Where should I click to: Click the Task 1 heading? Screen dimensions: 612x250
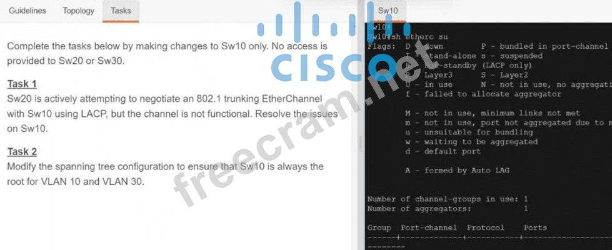tap(22, 84)
